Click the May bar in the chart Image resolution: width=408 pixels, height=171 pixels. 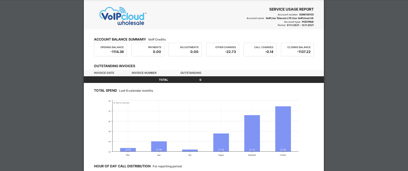click(128, 150)
